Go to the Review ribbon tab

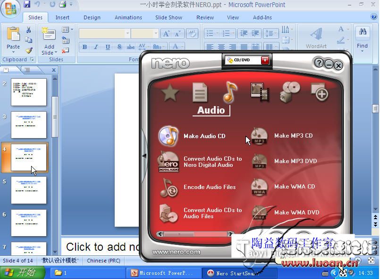point(205,17)
